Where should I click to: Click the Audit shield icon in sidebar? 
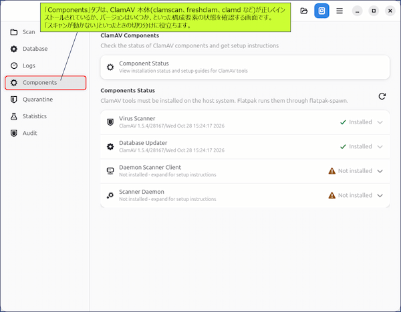(x=14, y=133)
